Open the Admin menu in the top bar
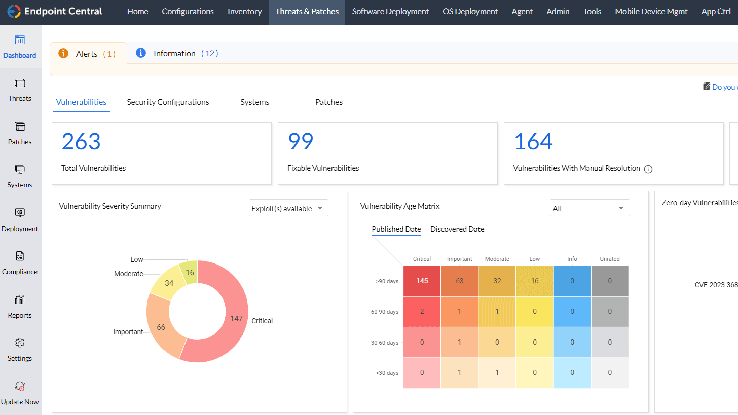The height and width of the screenshot is (415, 738). tap(558, 11)
